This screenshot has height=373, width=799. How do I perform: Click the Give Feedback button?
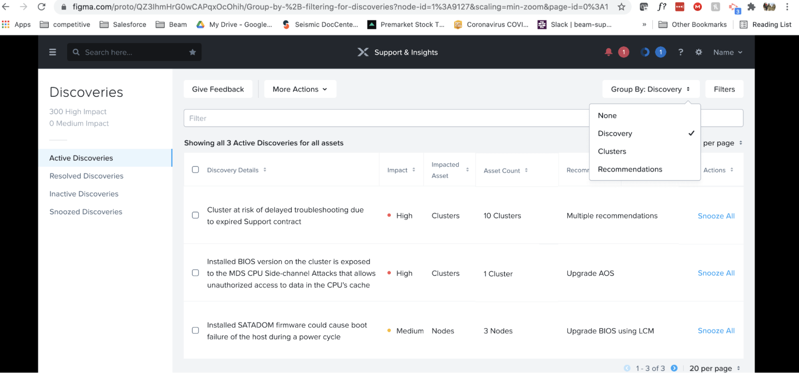218,89
